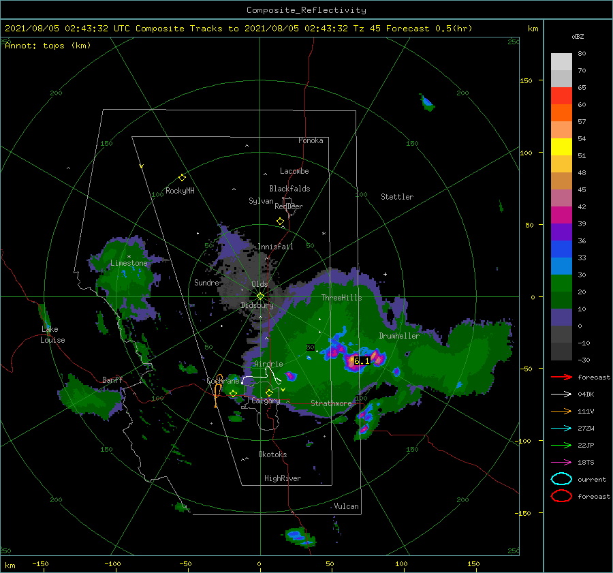Click the Composite_Reflectivity title
The height and width of the screenshot is (573, 613).
306,10
